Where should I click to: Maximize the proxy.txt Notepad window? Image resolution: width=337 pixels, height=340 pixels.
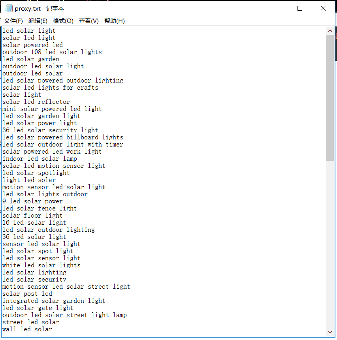point(300,8)
